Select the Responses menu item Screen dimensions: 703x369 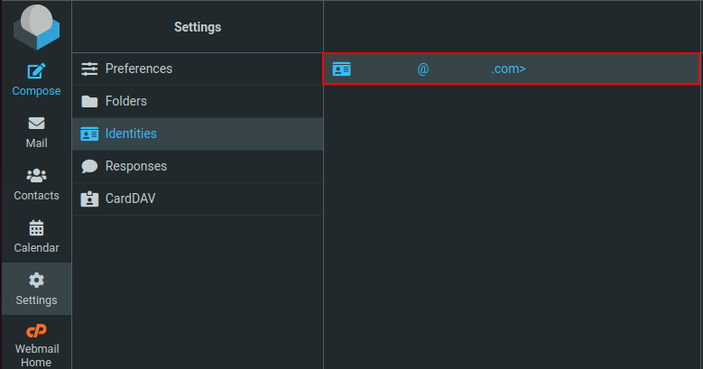tap(135, 166)
